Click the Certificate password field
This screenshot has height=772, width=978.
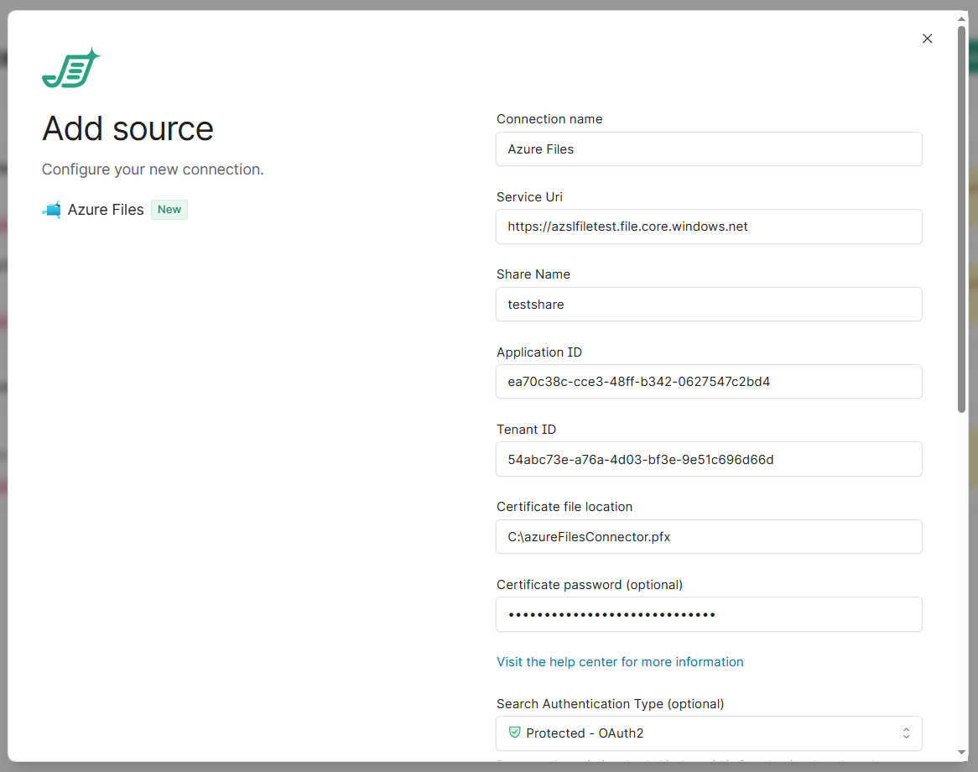click(x=709, y=615)
